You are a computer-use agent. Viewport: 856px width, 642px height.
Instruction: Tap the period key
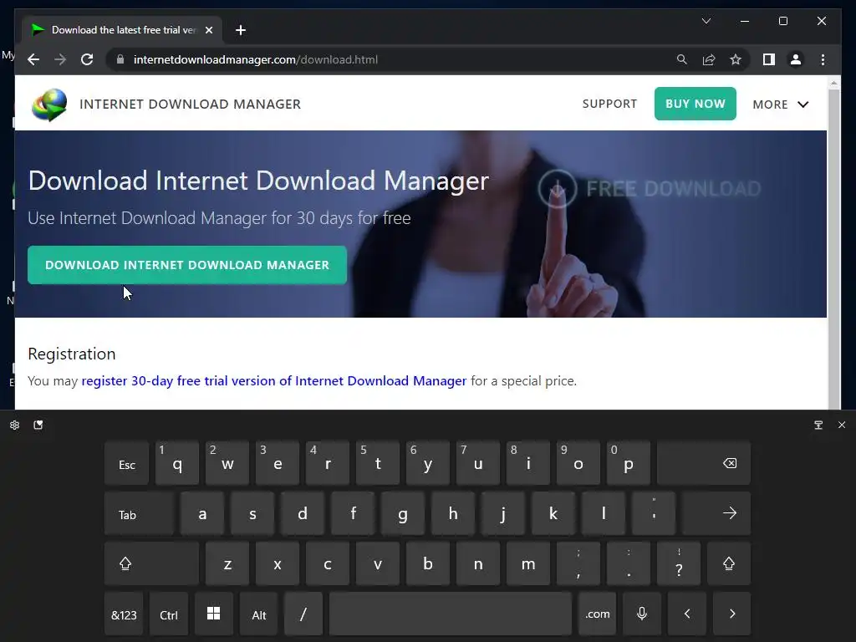point(629,564)
